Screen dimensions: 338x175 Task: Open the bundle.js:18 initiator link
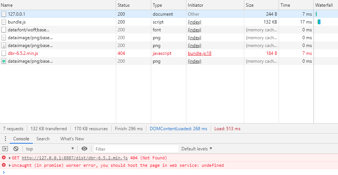tap(199, 53)
